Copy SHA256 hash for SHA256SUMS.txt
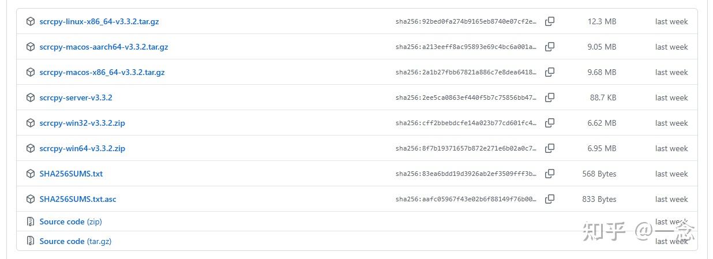 click(550, 174)
